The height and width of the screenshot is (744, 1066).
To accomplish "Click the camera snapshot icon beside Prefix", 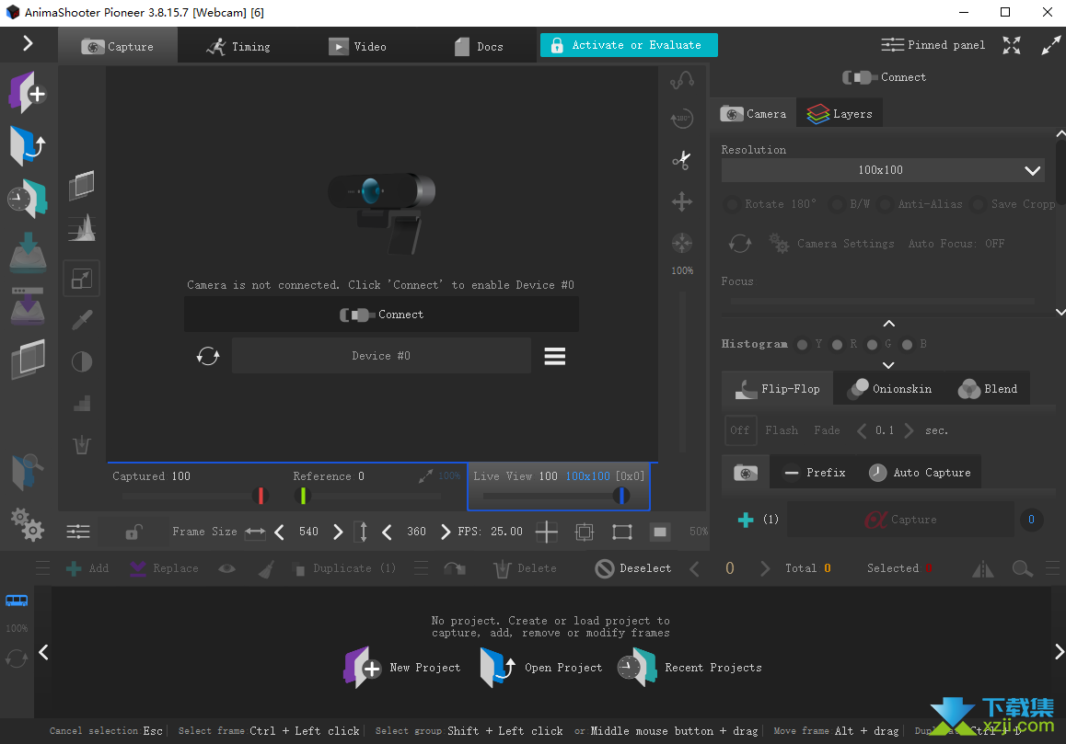I will tap(746, 473).
